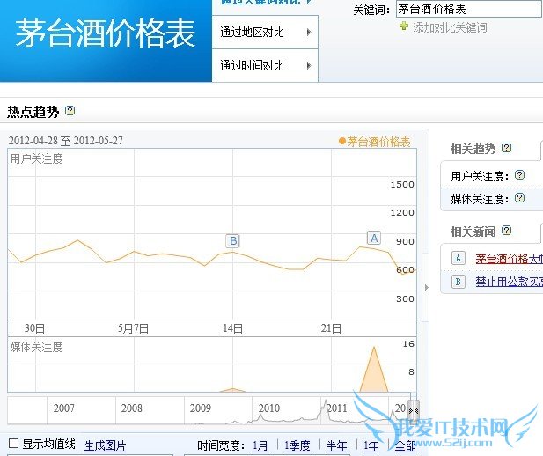Screen dimensions: 543x456
Task: Open the 通过地区对比 menu item
Action: [x=265, y=33]
